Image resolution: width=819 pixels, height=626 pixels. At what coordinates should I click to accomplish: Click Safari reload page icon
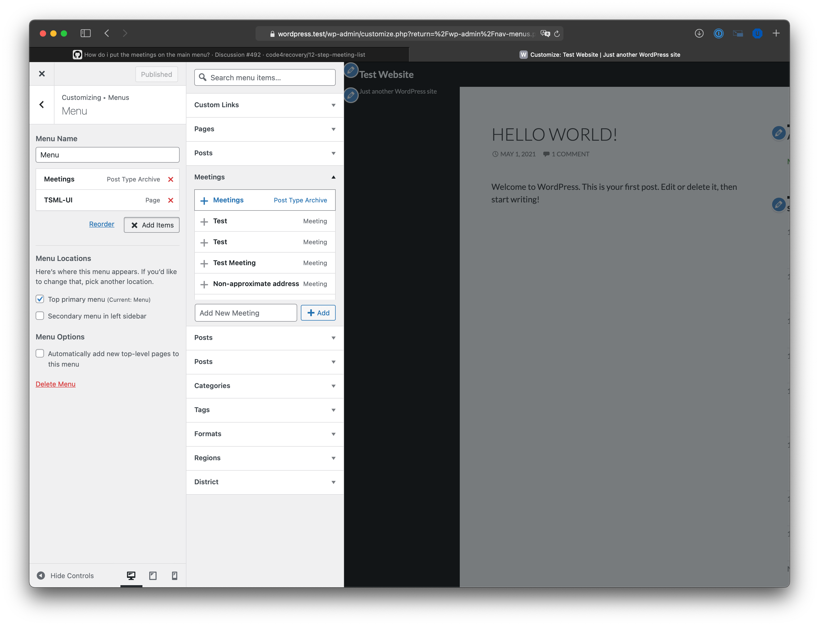coord(557,34)
